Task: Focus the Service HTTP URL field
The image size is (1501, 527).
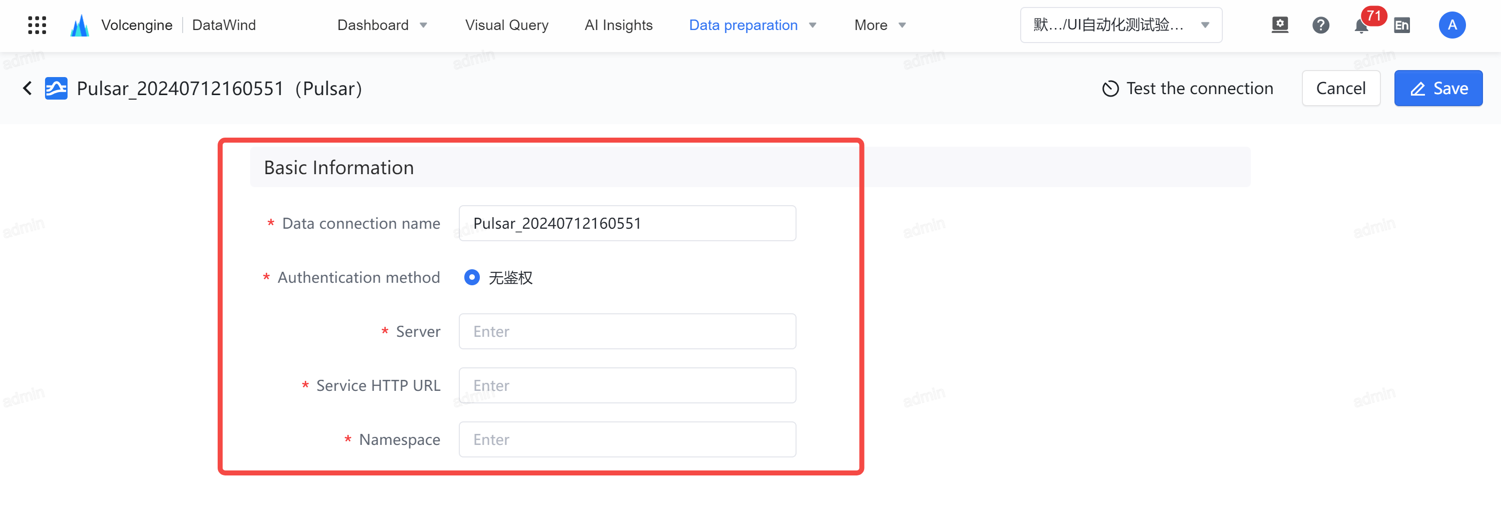Action: point(627,385)
